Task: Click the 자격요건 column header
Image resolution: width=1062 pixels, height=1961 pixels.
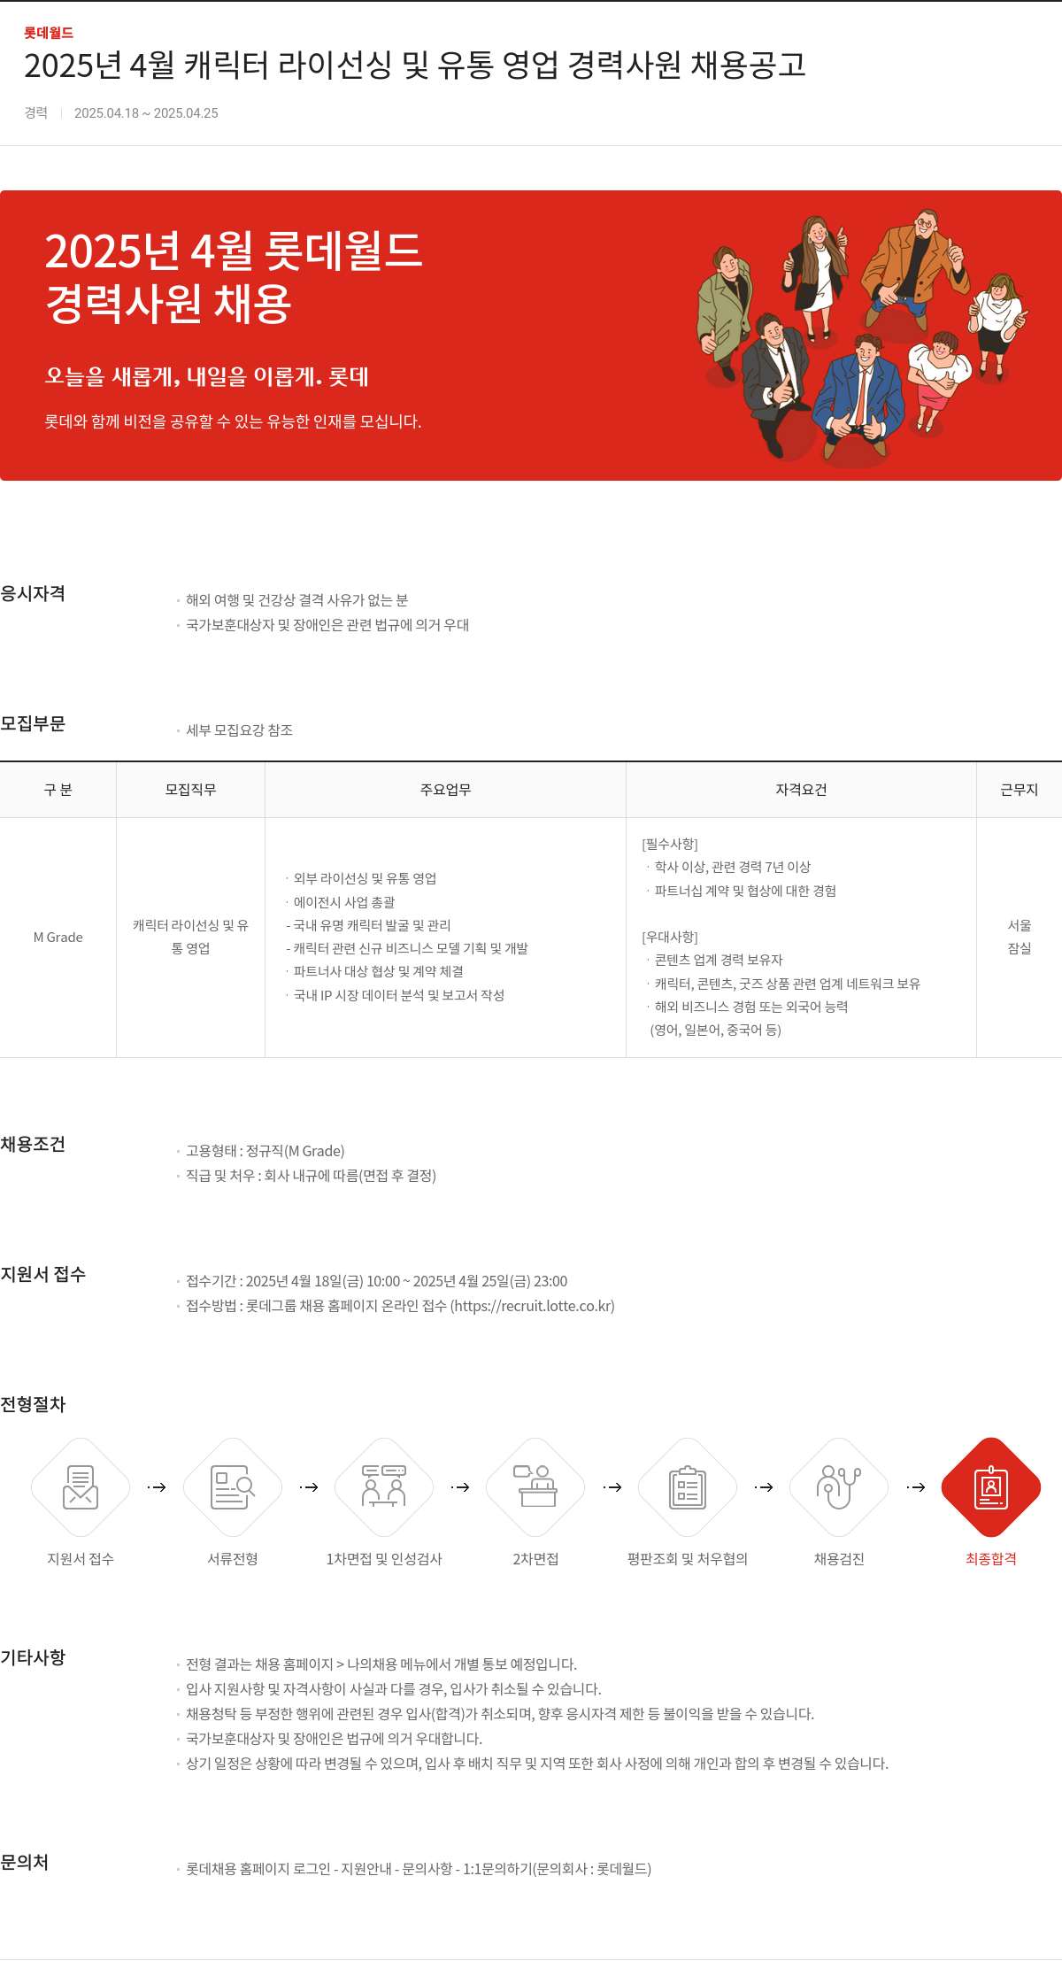Action: click(802, 790)
